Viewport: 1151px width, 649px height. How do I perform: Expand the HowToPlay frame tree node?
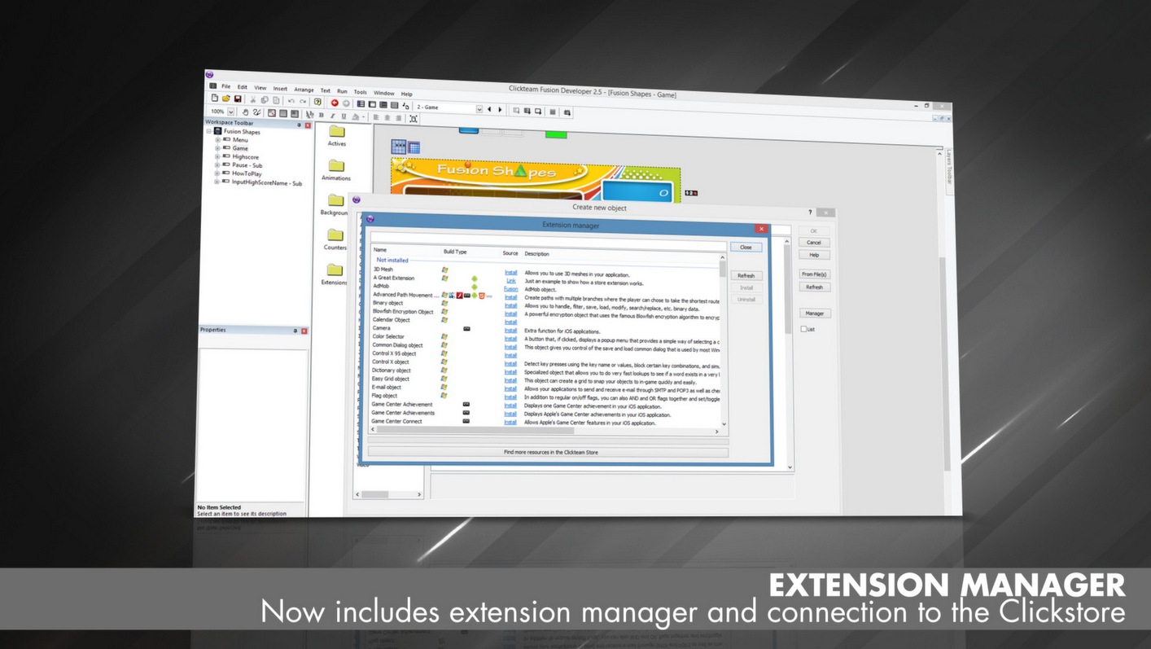pyautogui.click(x=217, y=173)
